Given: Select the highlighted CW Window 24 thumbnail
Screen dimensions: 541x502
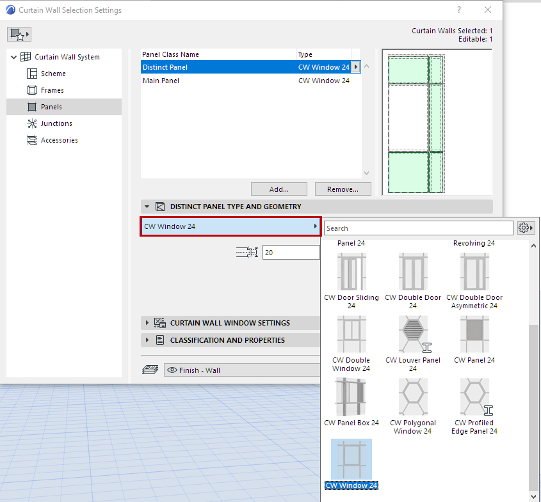Looking at the screenshot, I should [x=351, y=459].
